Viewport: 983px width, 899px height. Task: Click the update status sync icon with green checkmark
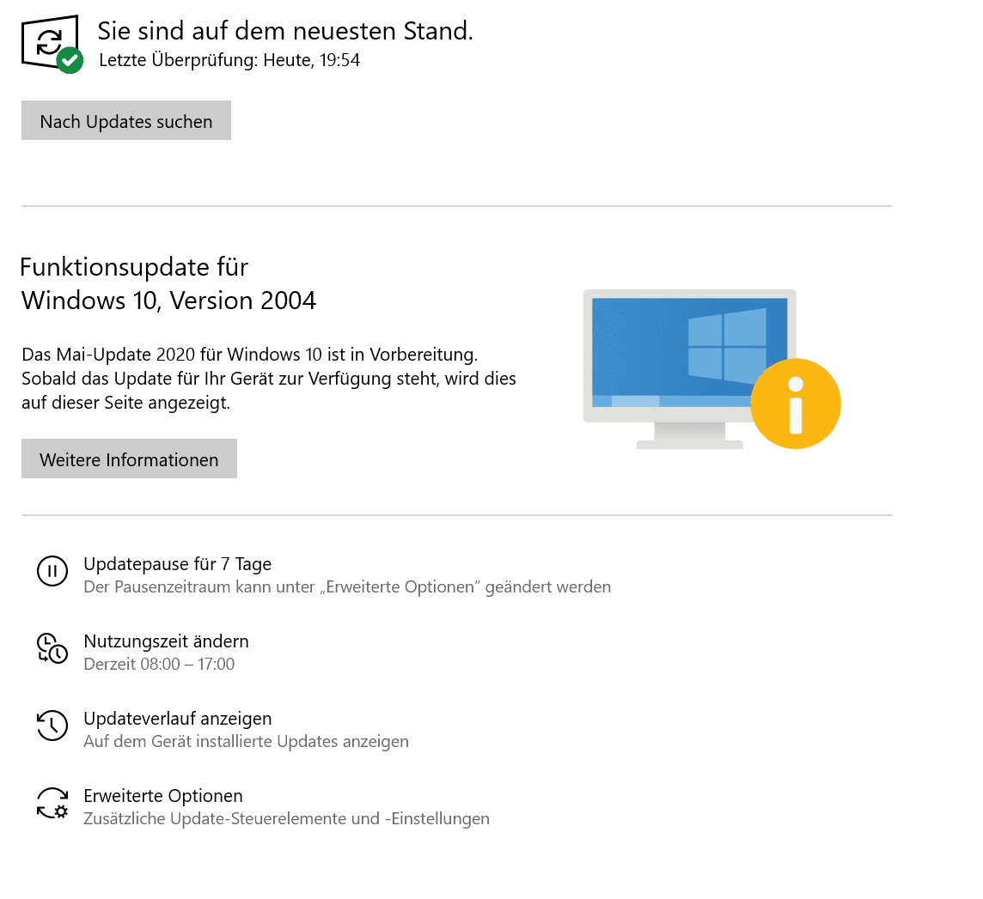[52, 44]
